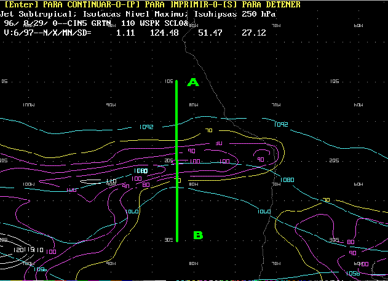Click the magenta '90' label just above cyan '1056'
This screenshot has height=281, width=388.
tap(352, 253)
